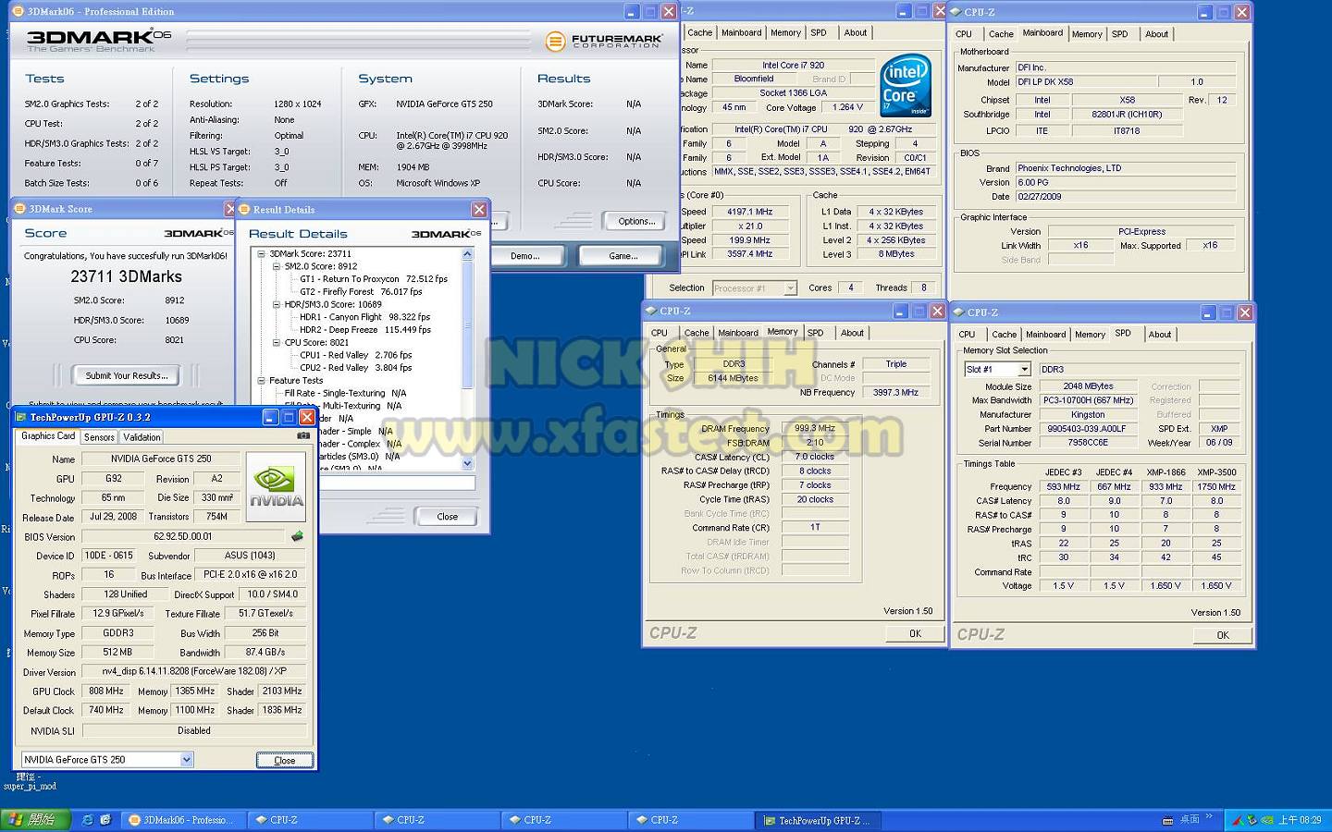Open the Slot #1 memory slot dropdown

pyautogui.click(x=1024, y=369)
